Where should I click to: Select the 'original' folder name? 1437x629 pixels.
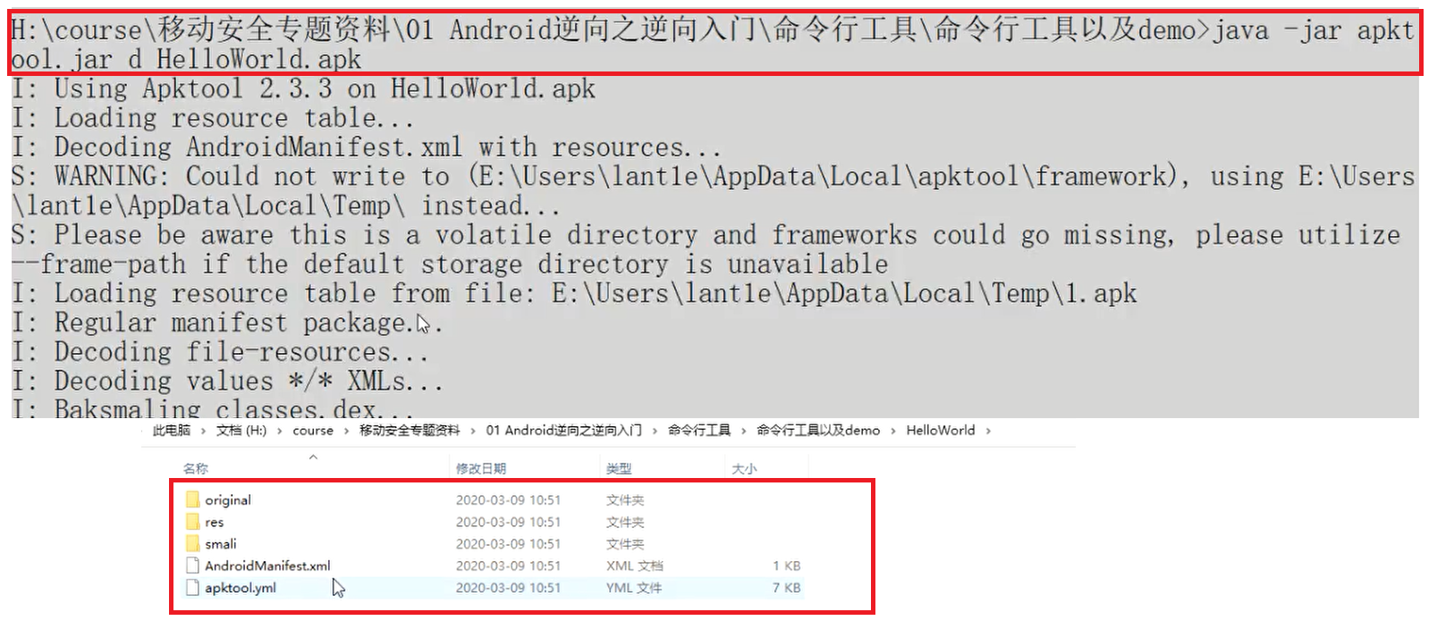pos(228,500)
